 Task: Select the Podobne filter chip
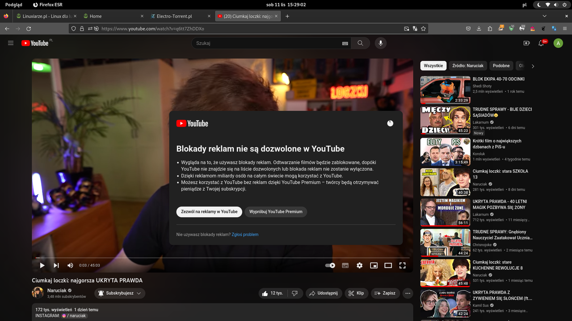[x=501, y=66]
